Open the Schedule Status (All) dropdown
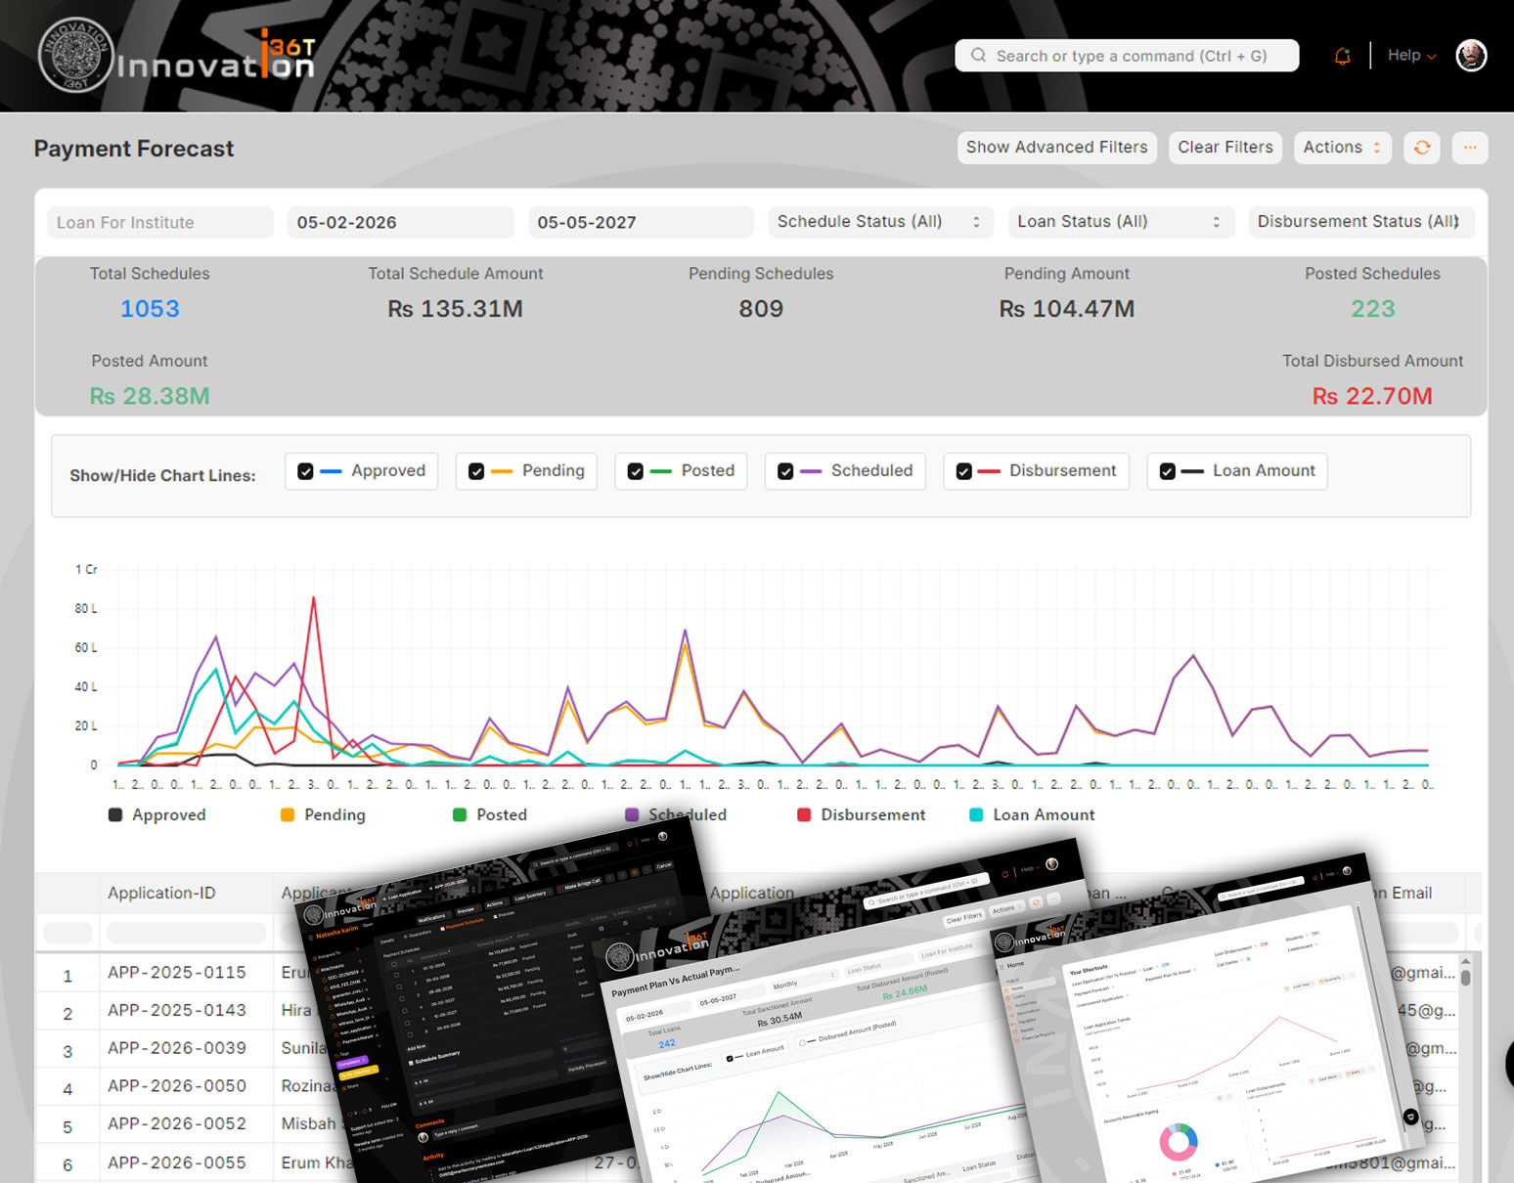 (x=880, y=222)
